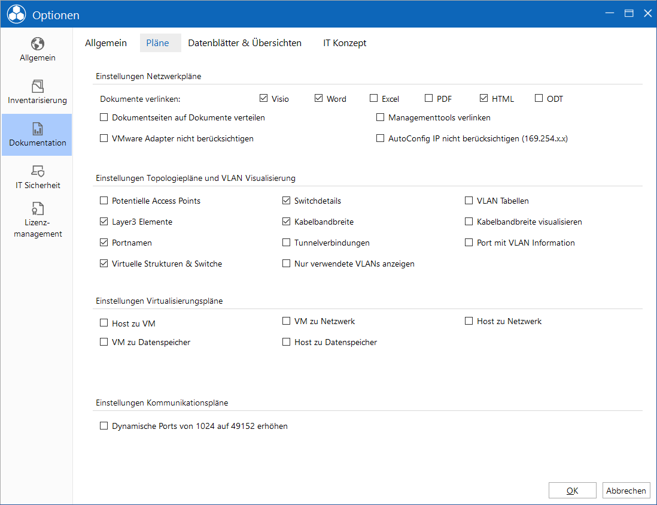Viewport: 657px width, 505px height.
Task: Disable Portnamen checkbox
Action: coord(104,243)
